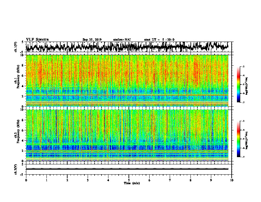Click the 2 kHz tick on ch.2 frequency axis

pyautogui.click(x=23, y=151)
